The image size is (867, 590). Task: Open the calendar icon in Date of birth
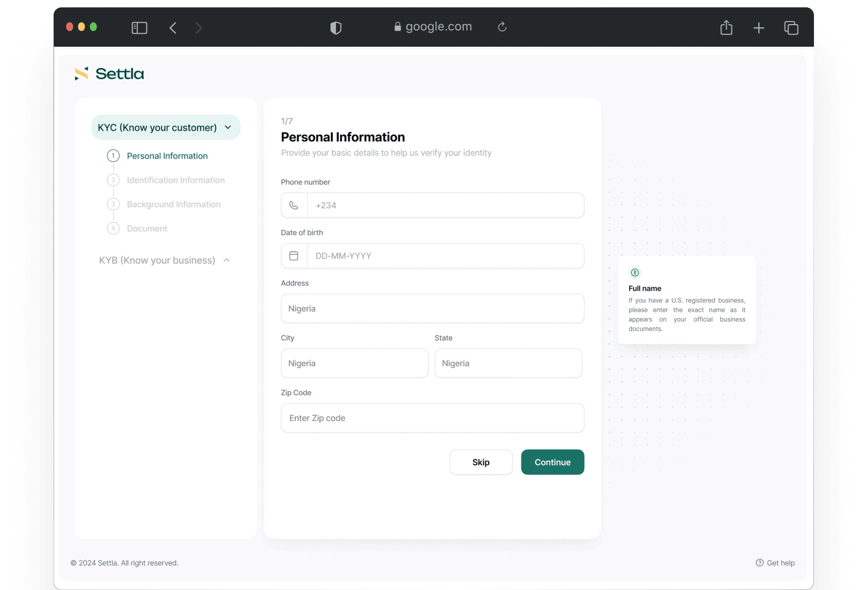pos(294,256)
